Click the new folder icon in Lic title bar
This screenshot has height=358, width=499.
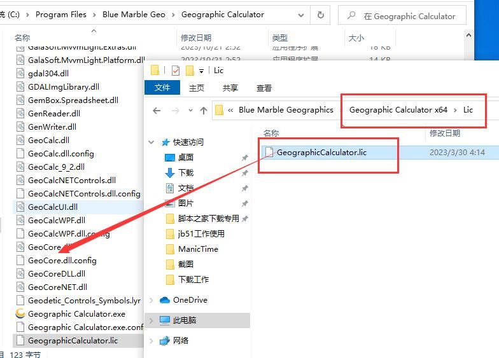(x=190, y=70)
